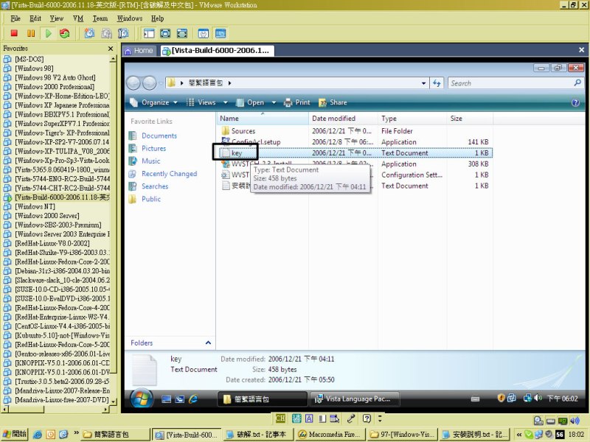Click the Print toolbar button
Screen dimensions: 590x442
297,102
